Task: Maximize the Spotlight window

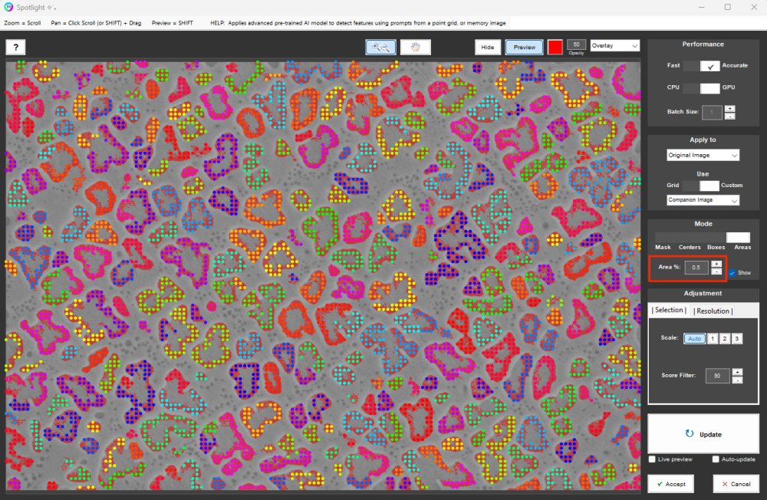Action: (727, 8)
